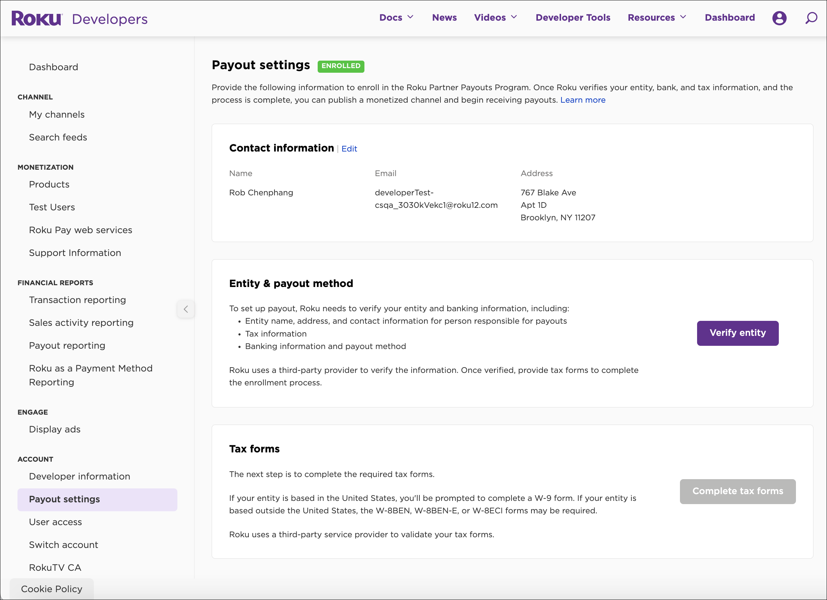Viewport: 827px width, 600px height.
Task: Open the Learn more link
Action: point(583,99)
